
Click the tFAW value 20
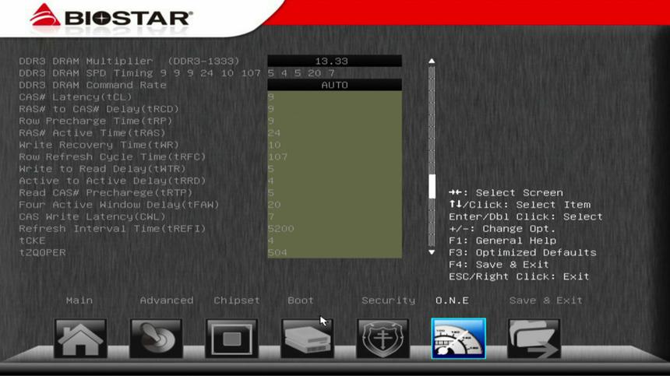pos(274,205)
